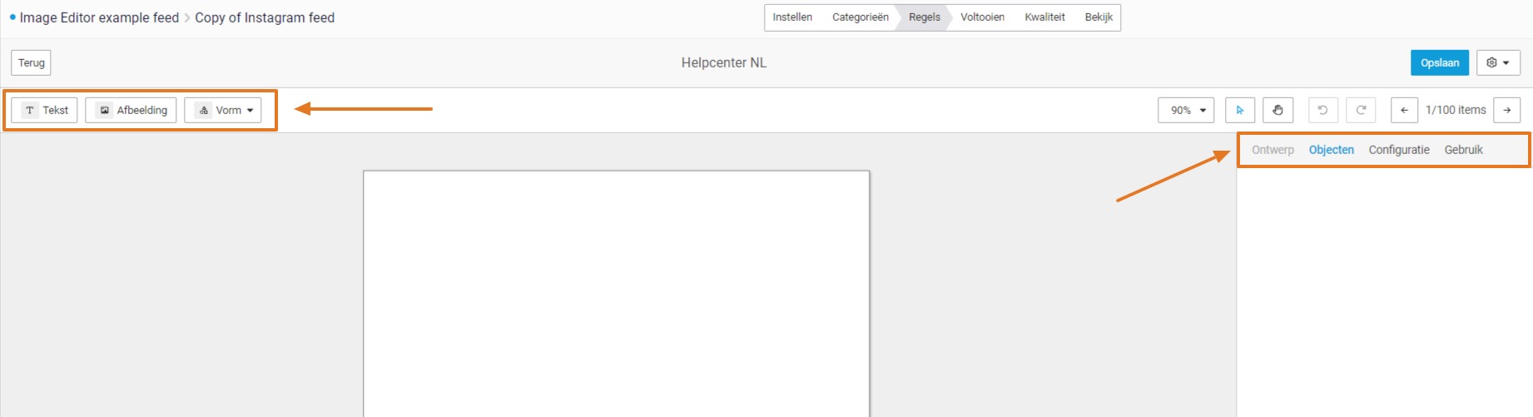Open the 90% zoom dropdown

pyautogui.click(x=1186, y=110)
